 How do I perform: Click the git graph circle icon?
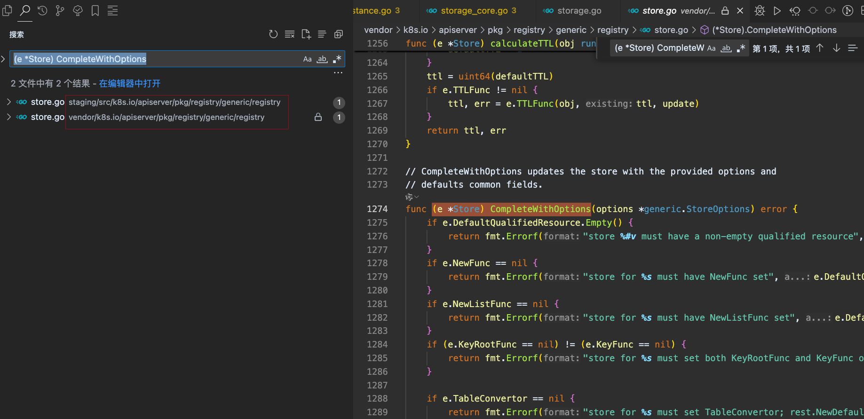(x=848, y=10)
